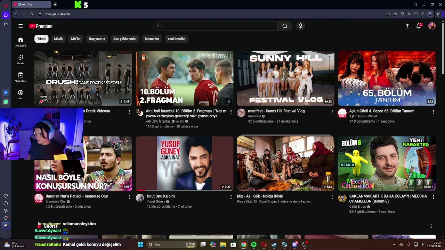Select the Müzik filter chip
Viewport: 445px width, 250px height.
point(58,39)
